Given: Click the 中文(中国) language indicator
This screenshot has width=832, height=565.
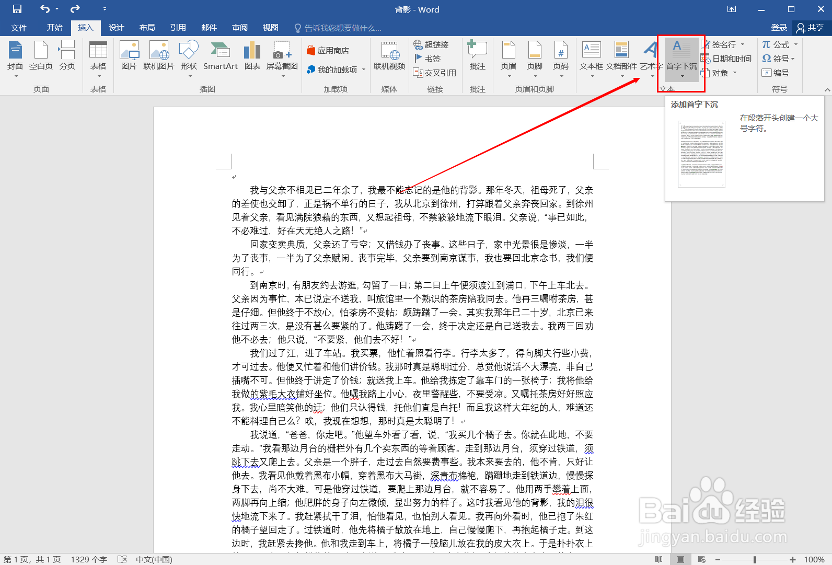Looking at the screenshot, I should [154, 559].
